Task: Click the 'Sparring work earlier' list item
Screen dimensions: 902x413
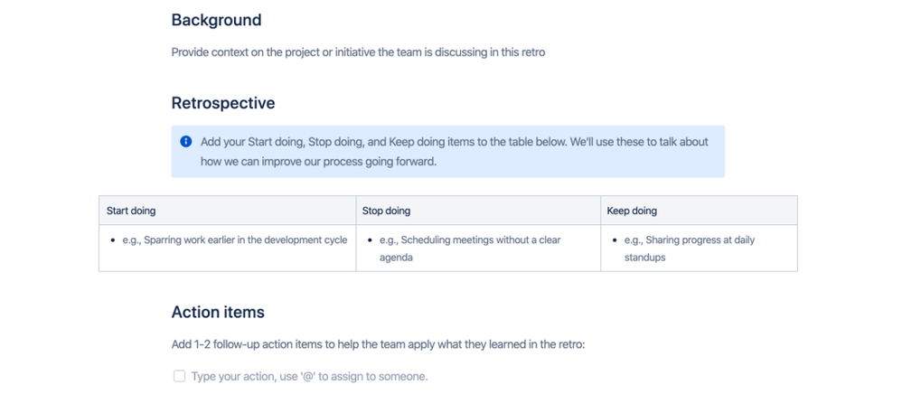Action: click(235, 240)
